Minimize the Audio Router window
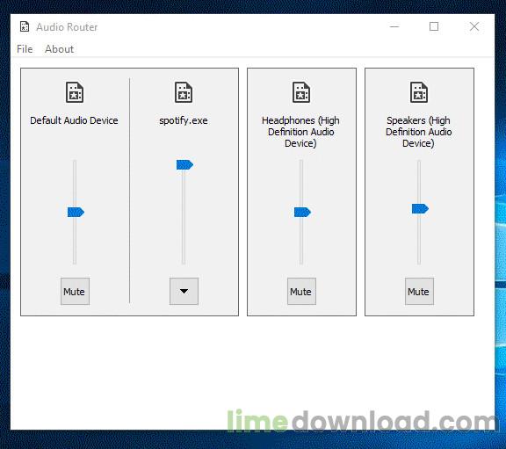The width and height of the screenshot is (506, 449). pos(394,26)
